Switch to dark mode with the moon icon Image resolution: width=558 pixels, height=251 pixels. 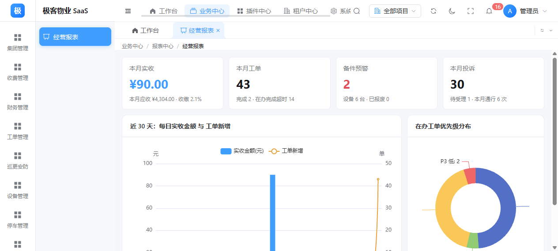tap(452, 11)
